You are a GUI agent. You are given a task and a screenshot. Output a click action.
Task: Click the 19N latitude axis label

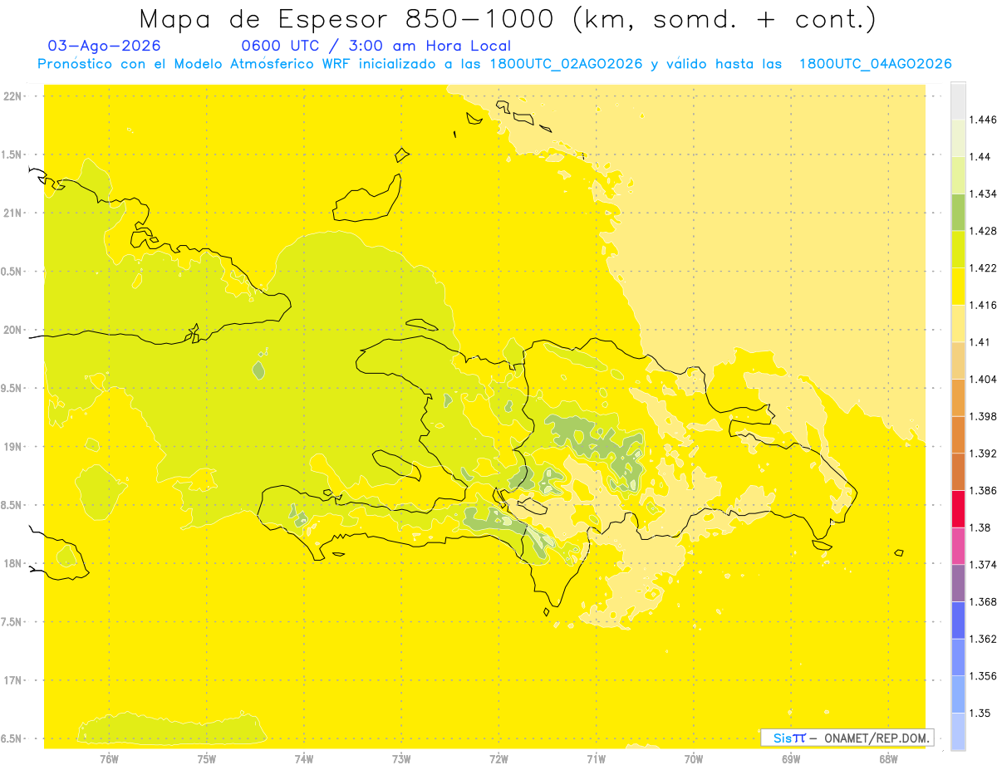click(x=14, y=446)
